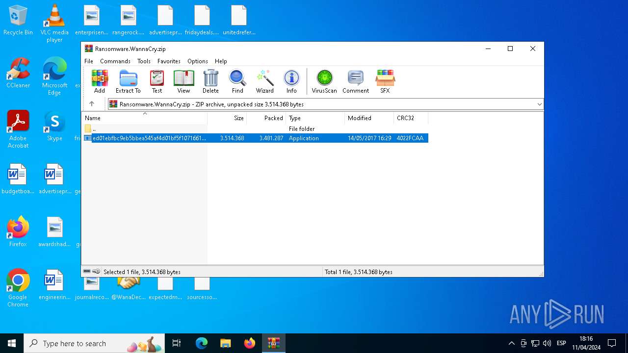Click the ESP language indicator
Image resolution: width=628 pixels, height=353 pixels.
click(561, 343)
